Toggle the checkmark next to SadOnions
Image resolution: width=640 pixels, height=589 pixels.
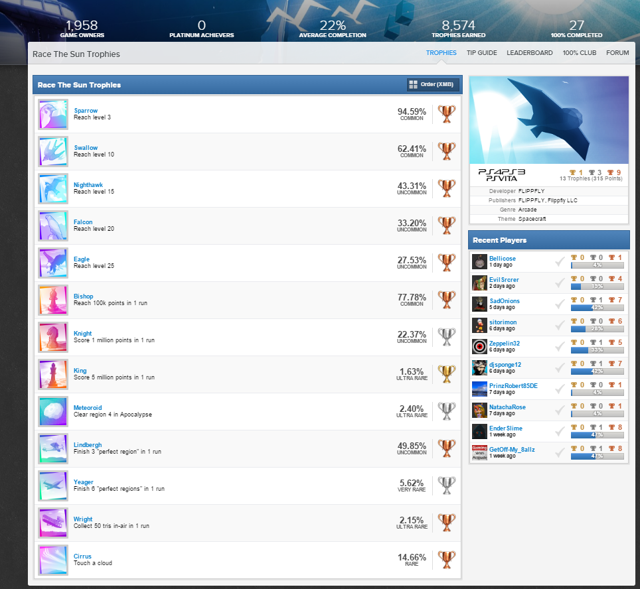560,304
